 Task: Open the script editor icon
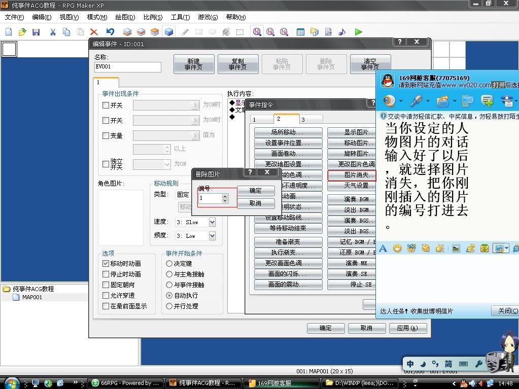pyautogui.click(x=328, y=32)
